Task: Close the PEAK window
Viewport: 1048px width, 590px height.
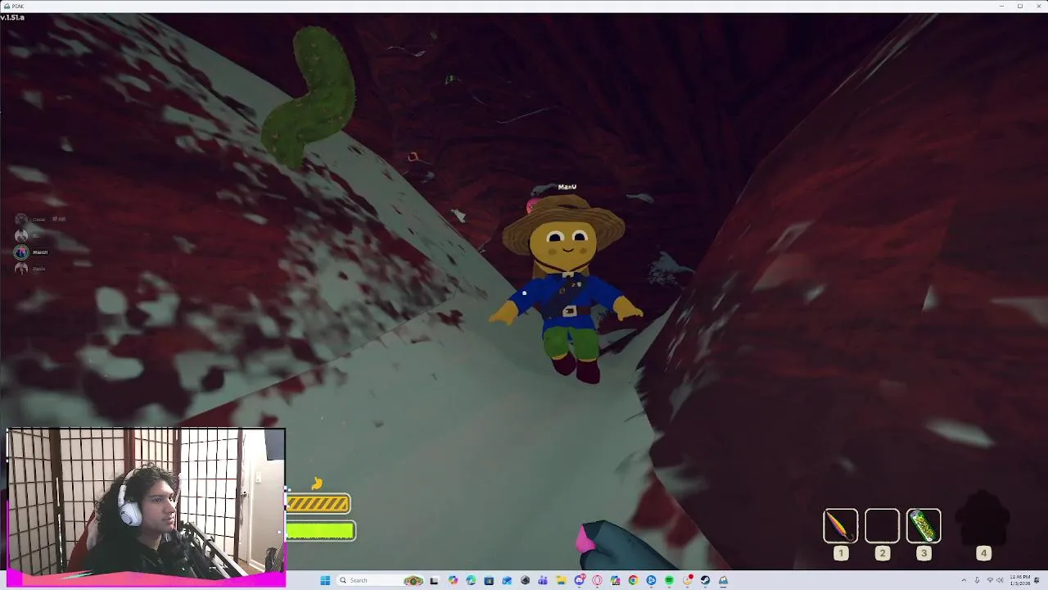Action: coord(1038,6)
